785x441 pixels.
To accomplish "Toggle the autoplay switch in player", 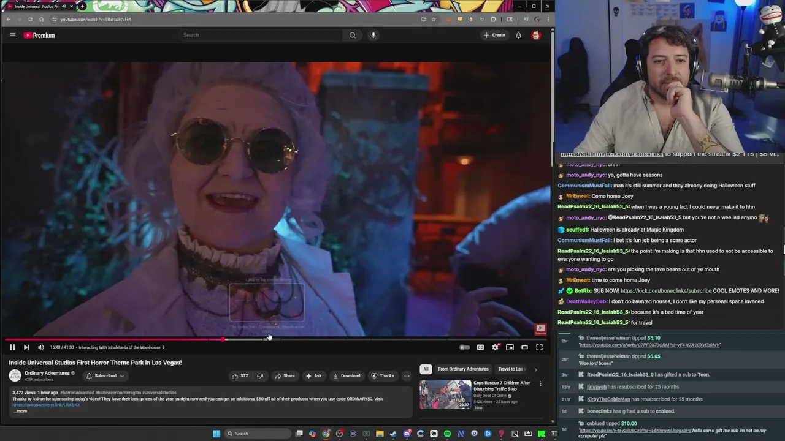I will pos(464,347).
